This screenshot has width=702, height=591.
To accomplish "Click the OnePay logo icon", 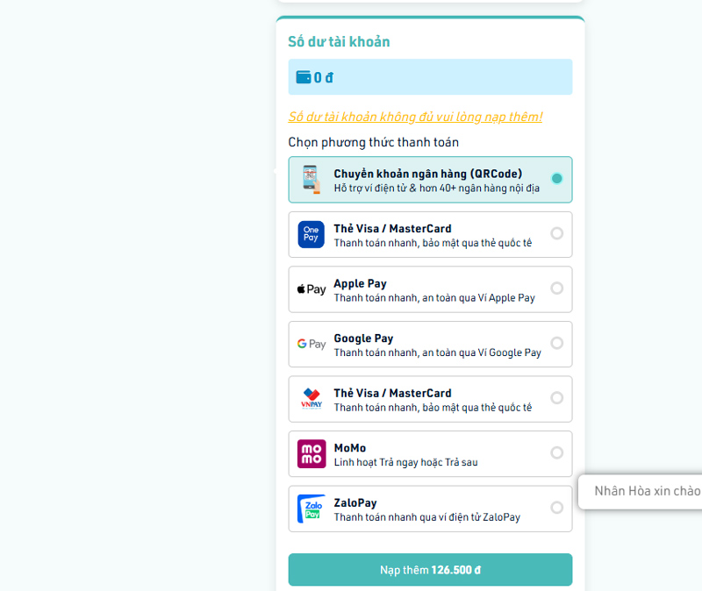I will (x=311, y=234).
